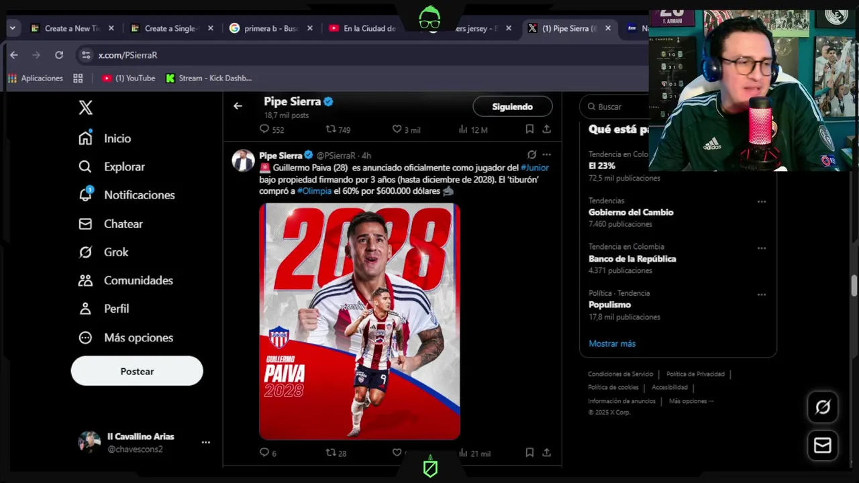Viewport: 859px width, 483px height.
Task: Switch to primera b Google tab
Action: (271, 28)
